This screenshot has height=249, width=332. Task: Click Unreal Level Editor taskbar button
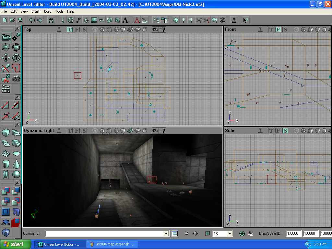click(60, 244)
